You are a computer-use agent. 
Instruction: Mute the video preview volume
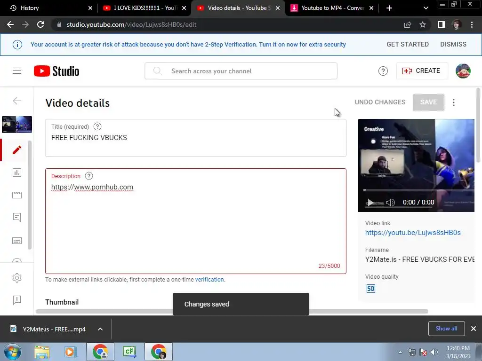390,202
